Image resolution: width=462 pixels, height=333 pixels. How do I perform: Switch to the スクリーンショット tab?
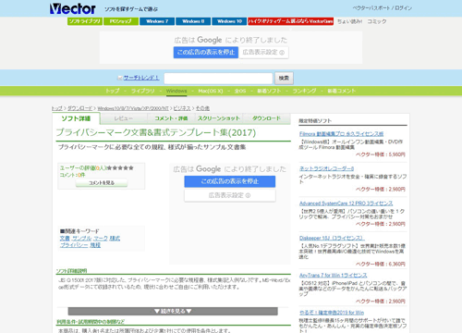point(219,118)
